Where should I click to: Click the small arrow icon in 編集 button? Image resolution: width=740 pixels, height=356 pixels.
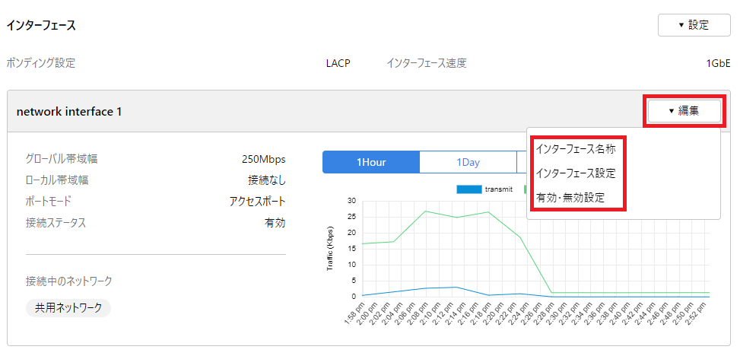[671, 111]
